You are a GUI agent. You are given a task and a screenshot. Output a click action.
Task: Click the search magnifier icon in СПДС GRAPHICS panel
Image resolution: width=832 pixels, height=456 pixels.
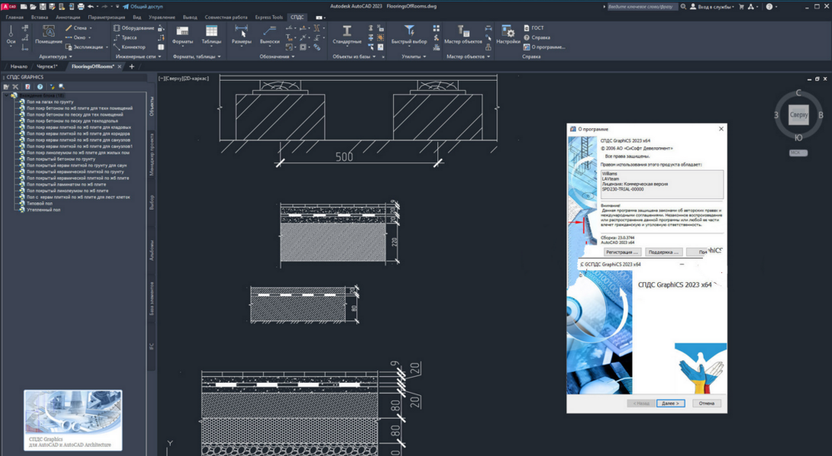(62, 87)
